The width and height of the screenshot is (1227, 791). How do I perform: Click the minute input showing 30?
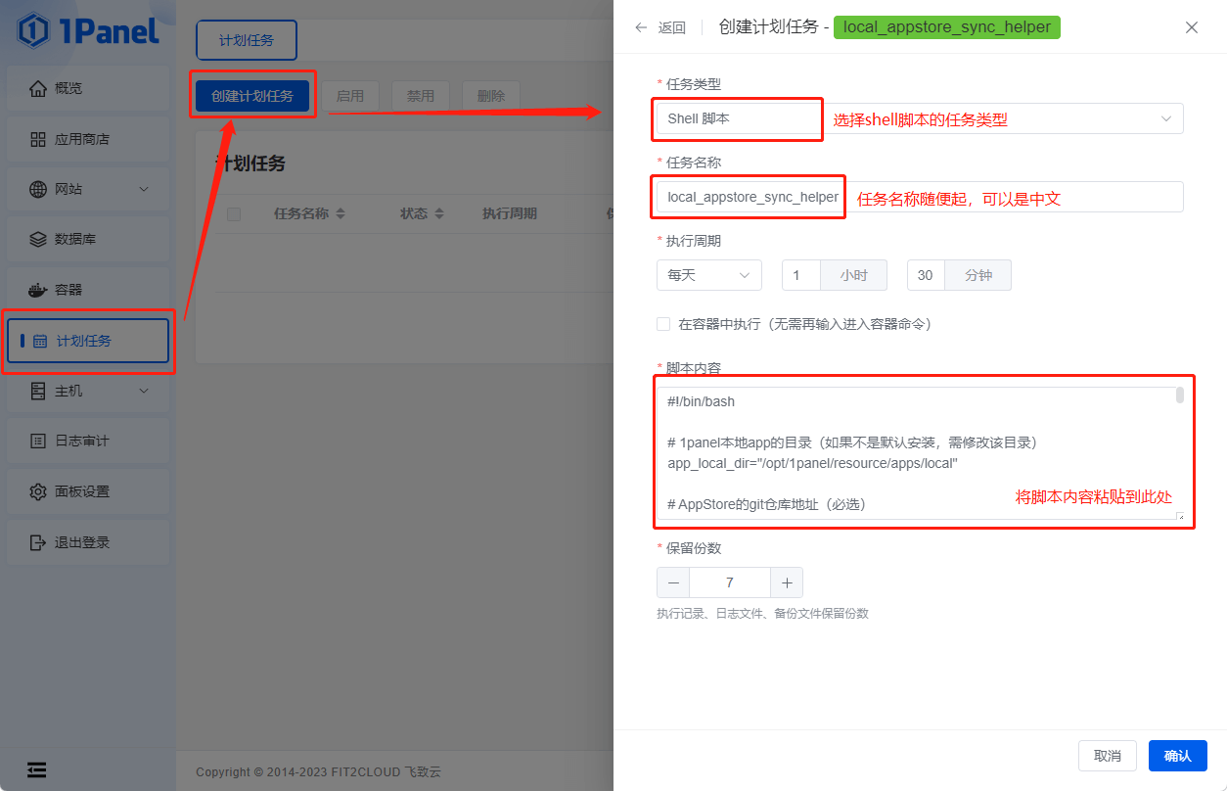926,275
